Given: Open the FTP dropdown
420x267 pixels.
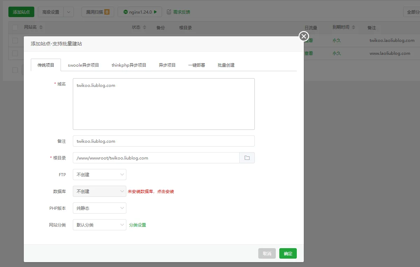Looking at the screenshot, I should 99,175.
